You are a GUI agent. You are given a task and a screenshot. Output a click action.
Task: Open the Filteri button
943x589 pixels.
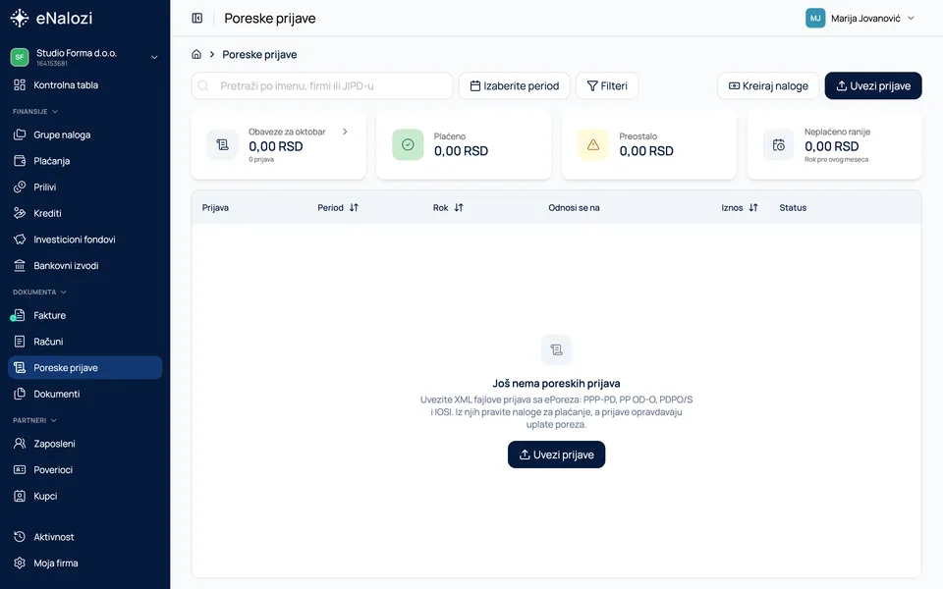[607, 86]
